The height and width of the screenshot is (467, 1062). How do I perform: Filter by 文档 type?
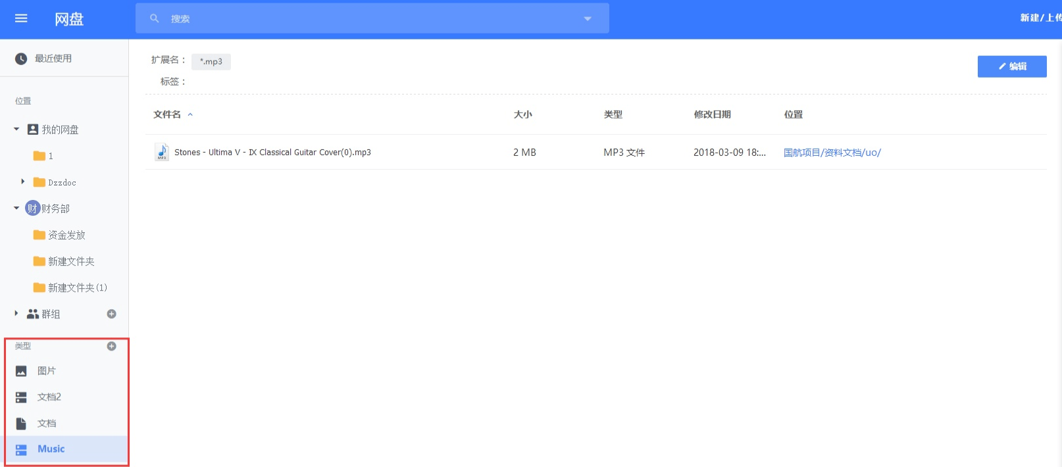click(x=47, y=423)
